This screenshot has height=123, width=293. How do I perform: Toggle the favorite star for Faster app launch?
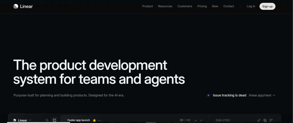point(94,120)
